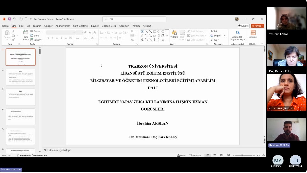The height and width of the screenshot is (173, 307).
Task: Go to the Slayt Gösterisi tab
Action: pyautogui.click(x=80, y=26)
